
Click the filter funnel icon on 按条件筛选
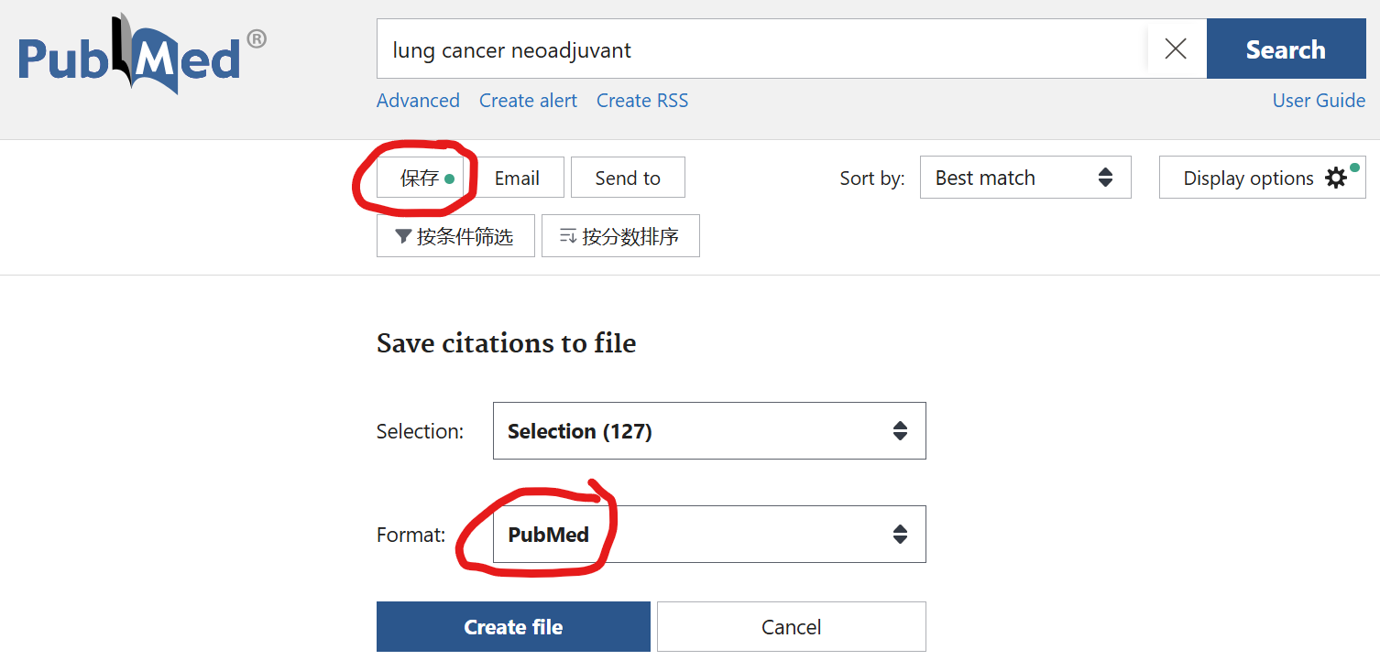(x=401, y=235)
